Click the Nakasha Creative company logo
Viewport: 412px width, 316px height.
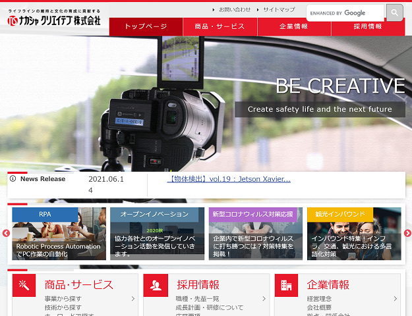[54, 18]
